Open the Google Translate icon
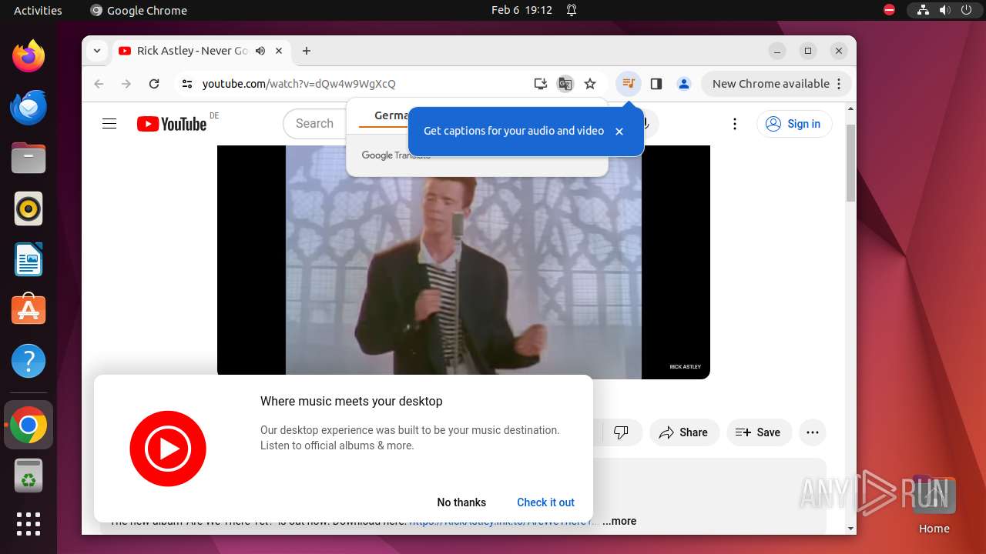This screenshot has height=554, width=986. click(565, 84)
